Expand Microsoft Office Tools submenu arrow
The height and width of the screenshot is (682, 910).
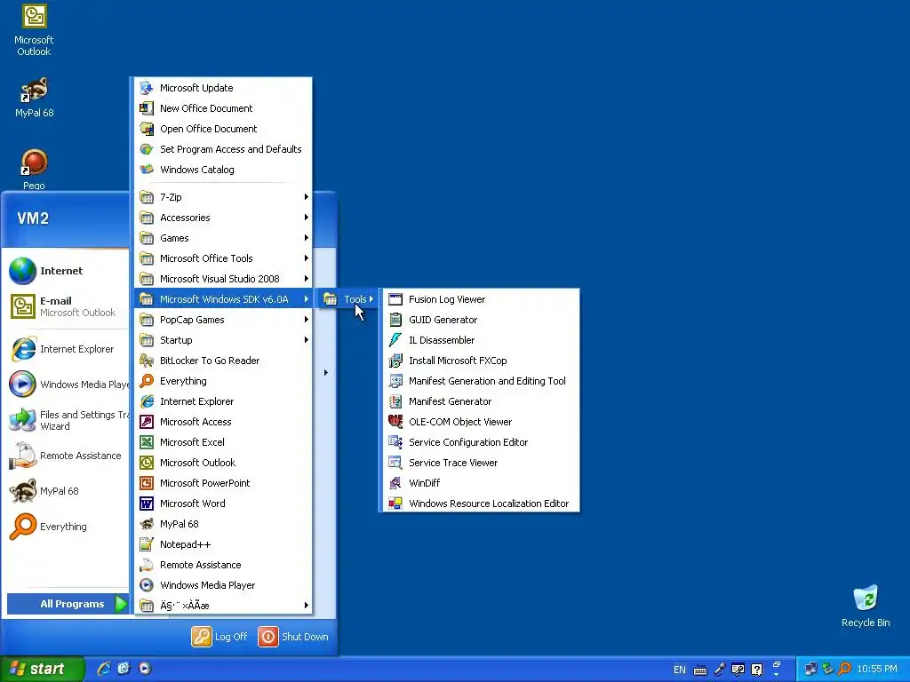306,258
